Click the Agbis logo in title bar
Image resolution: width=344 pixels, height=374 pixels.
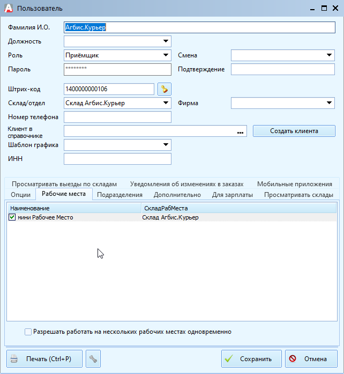tap(9, 8)
